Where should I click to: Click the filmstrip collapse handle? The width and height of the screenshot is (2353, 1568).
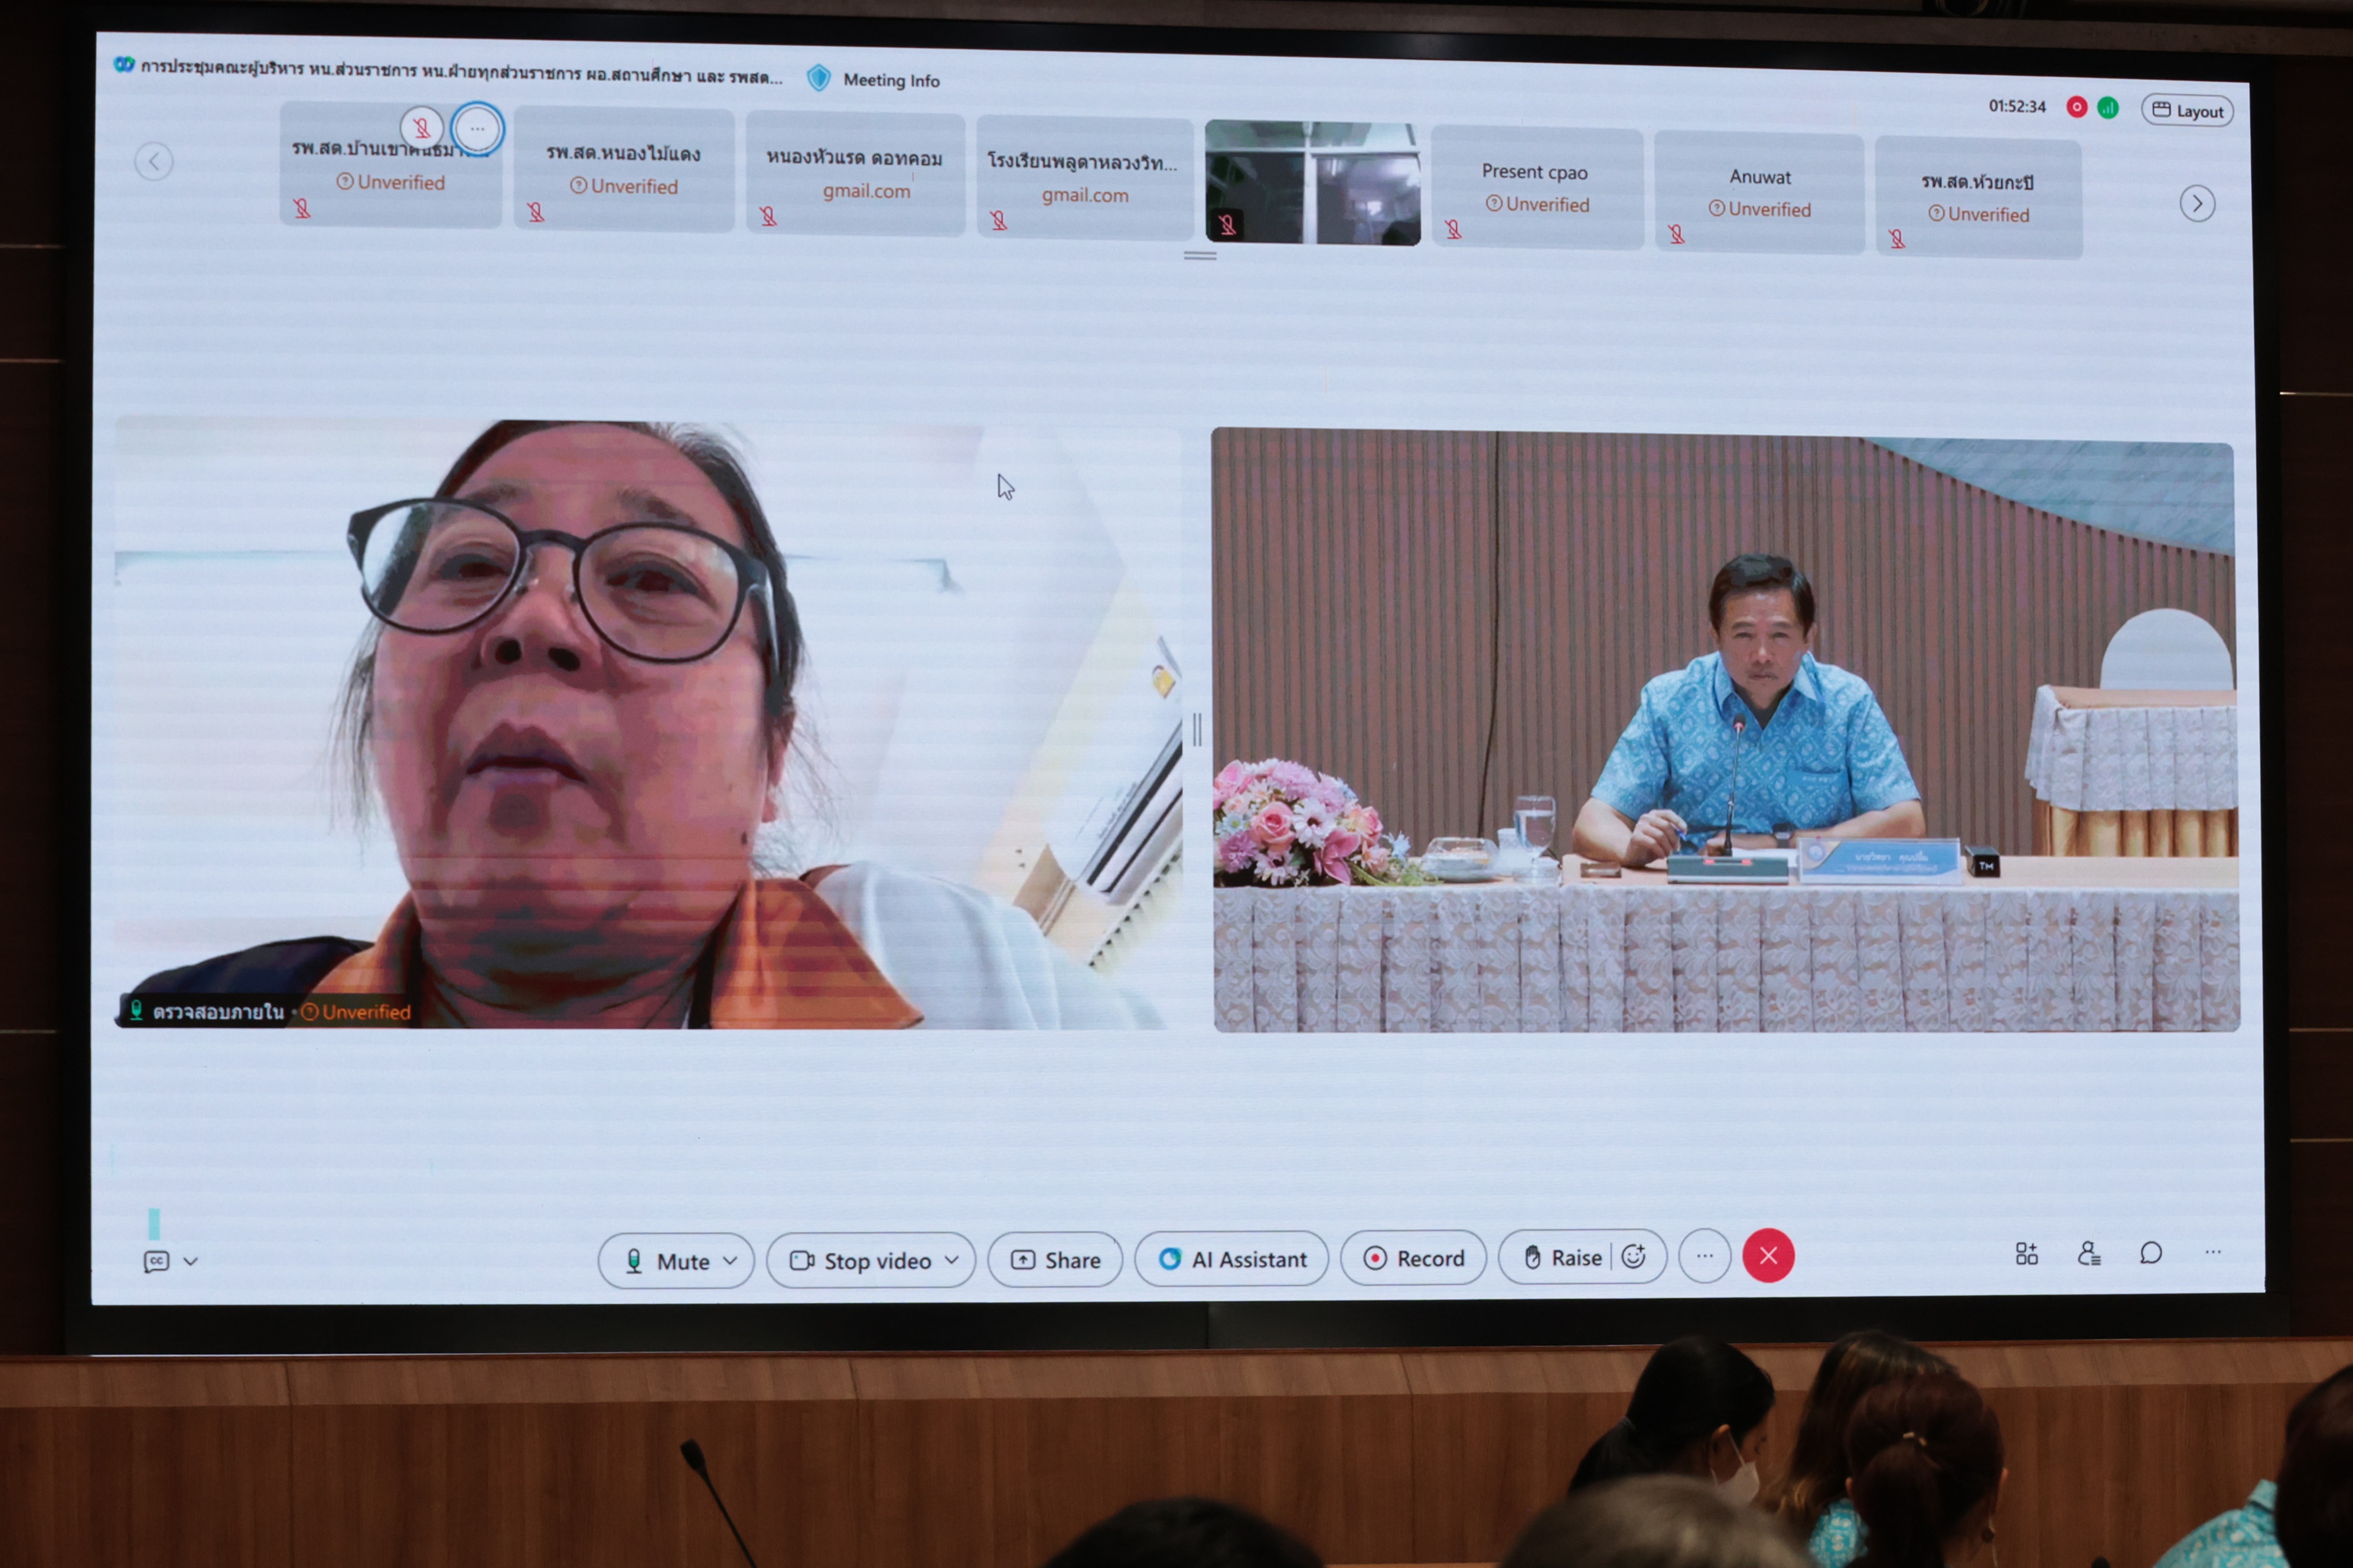coord(1200,256)
